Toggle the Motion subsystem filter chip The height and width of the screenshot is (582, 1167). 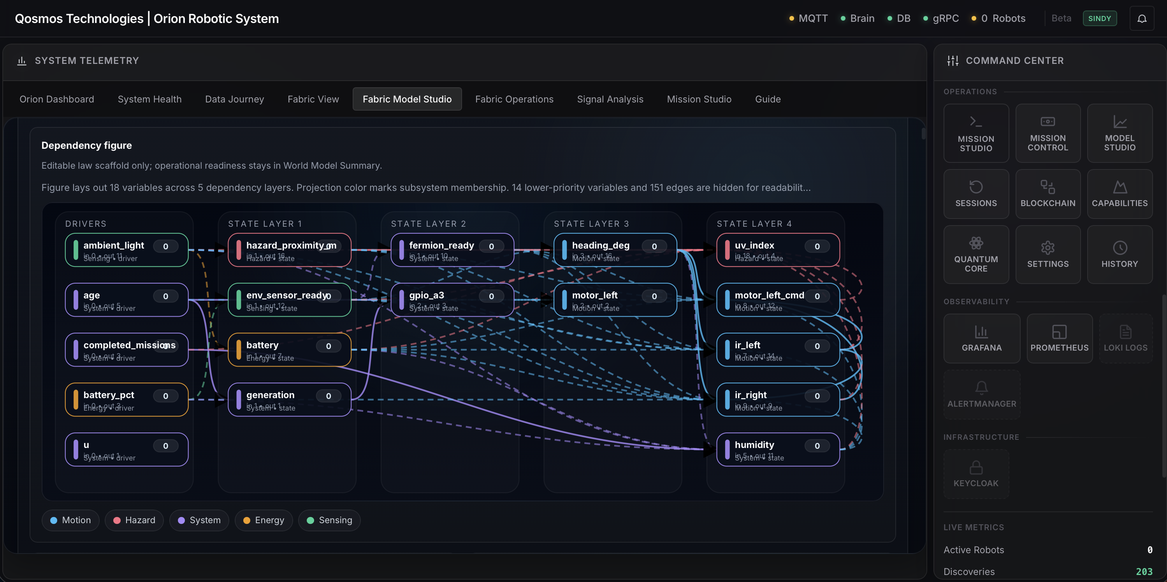[x=70, y=520]
